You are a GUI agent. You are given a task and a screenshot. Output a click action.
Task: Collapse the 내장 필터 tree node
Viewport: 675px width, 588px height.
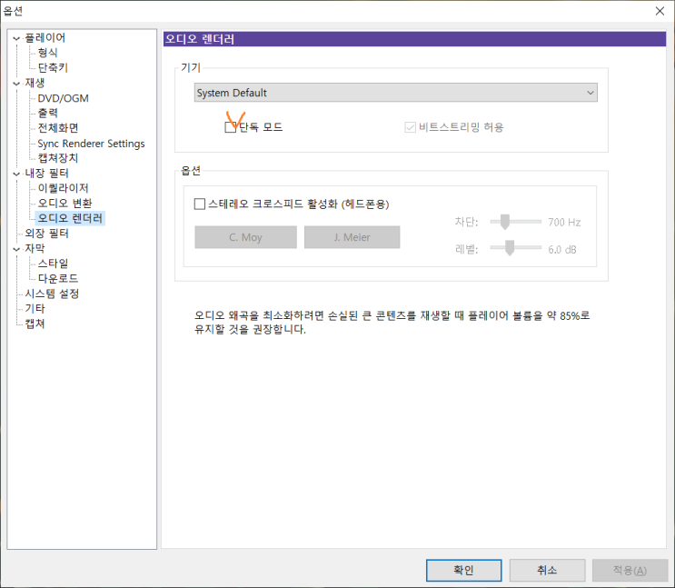pyautogui.click(x=16, y=174)
